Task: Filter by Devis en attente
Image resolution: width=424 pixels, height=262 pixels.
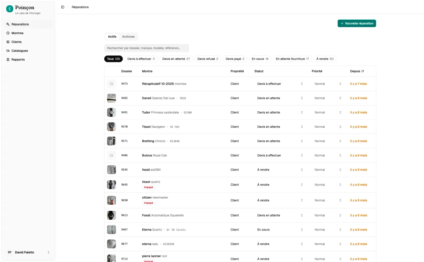Action: point(176,59)
